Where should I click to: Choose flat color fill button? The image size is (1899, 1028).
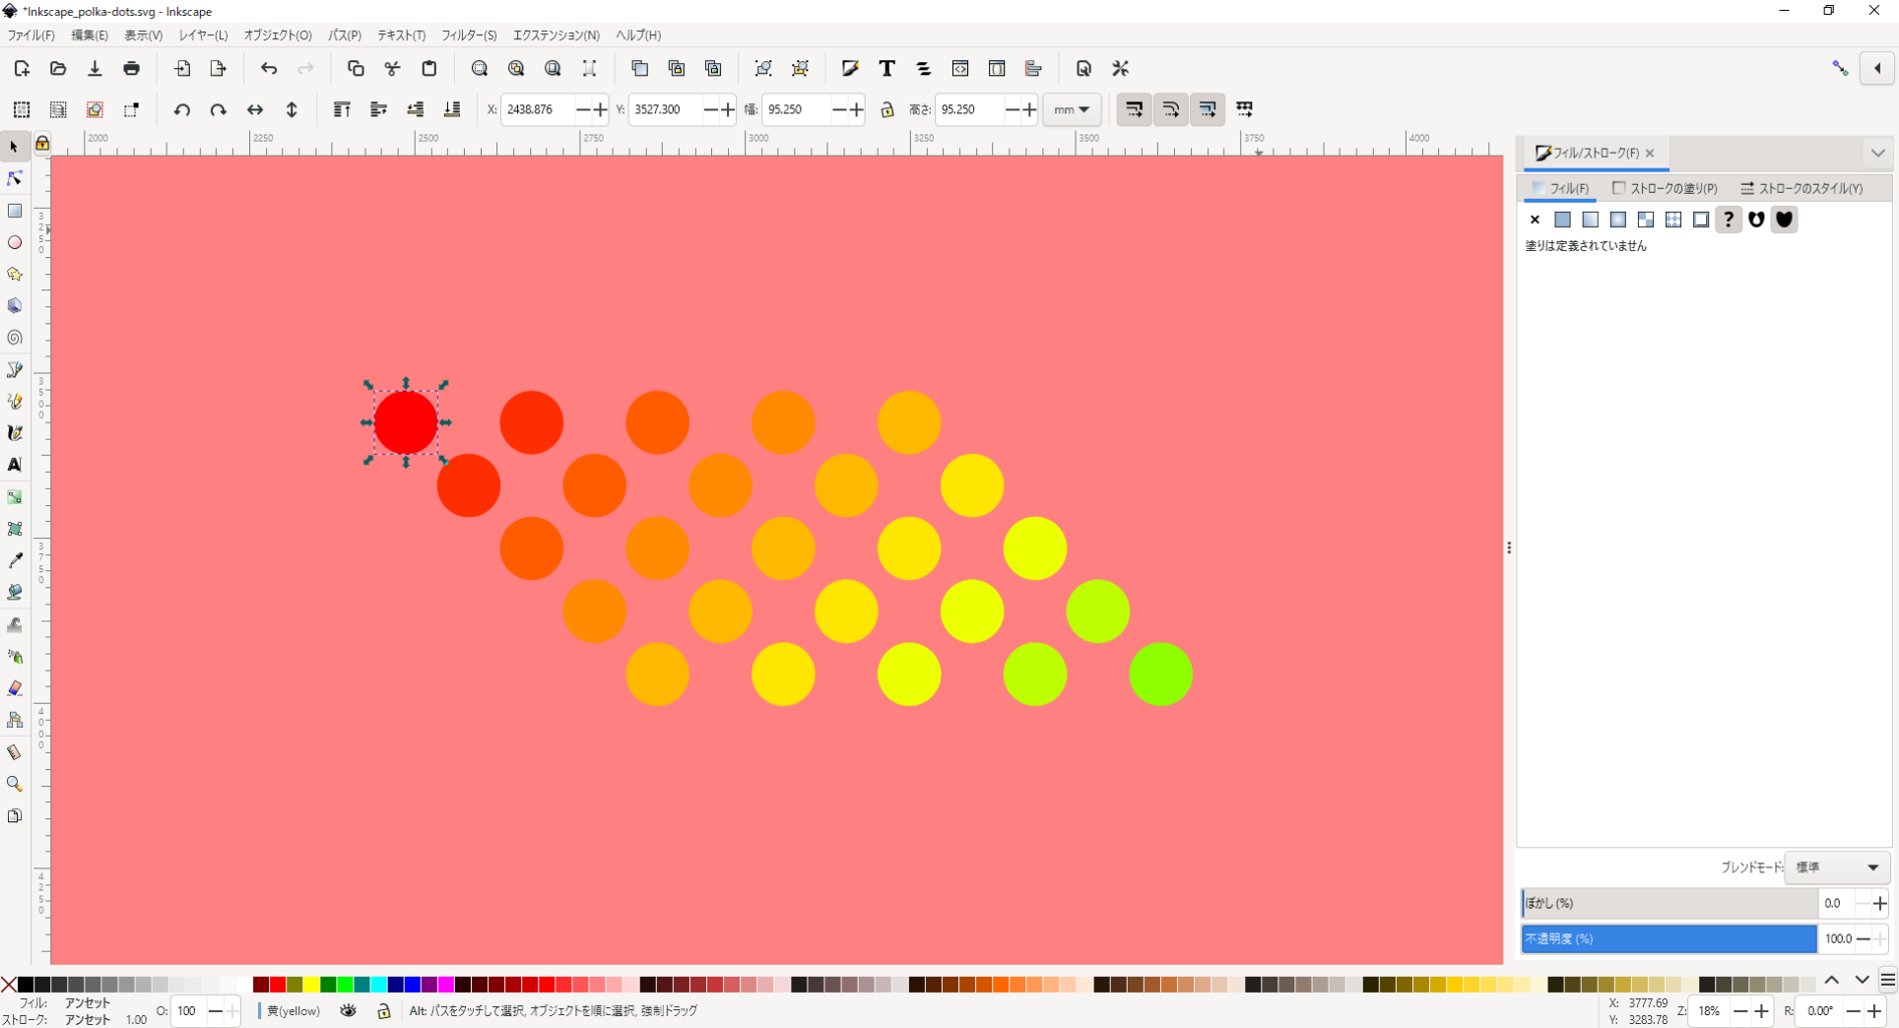tap(1562, 220)
